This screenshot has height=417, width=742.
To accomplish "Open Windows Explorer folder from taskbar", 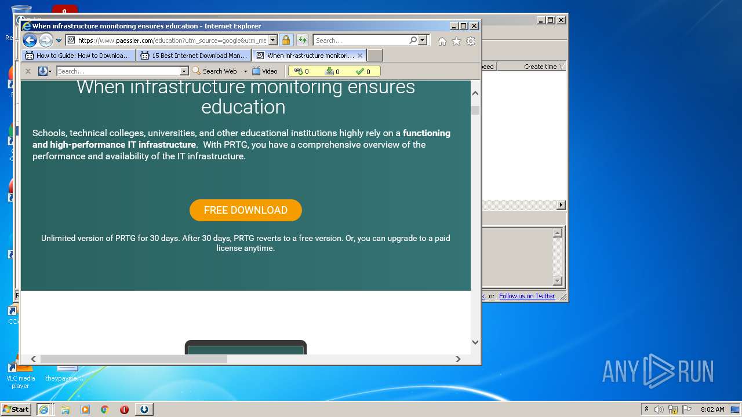I will pos(66,409).
